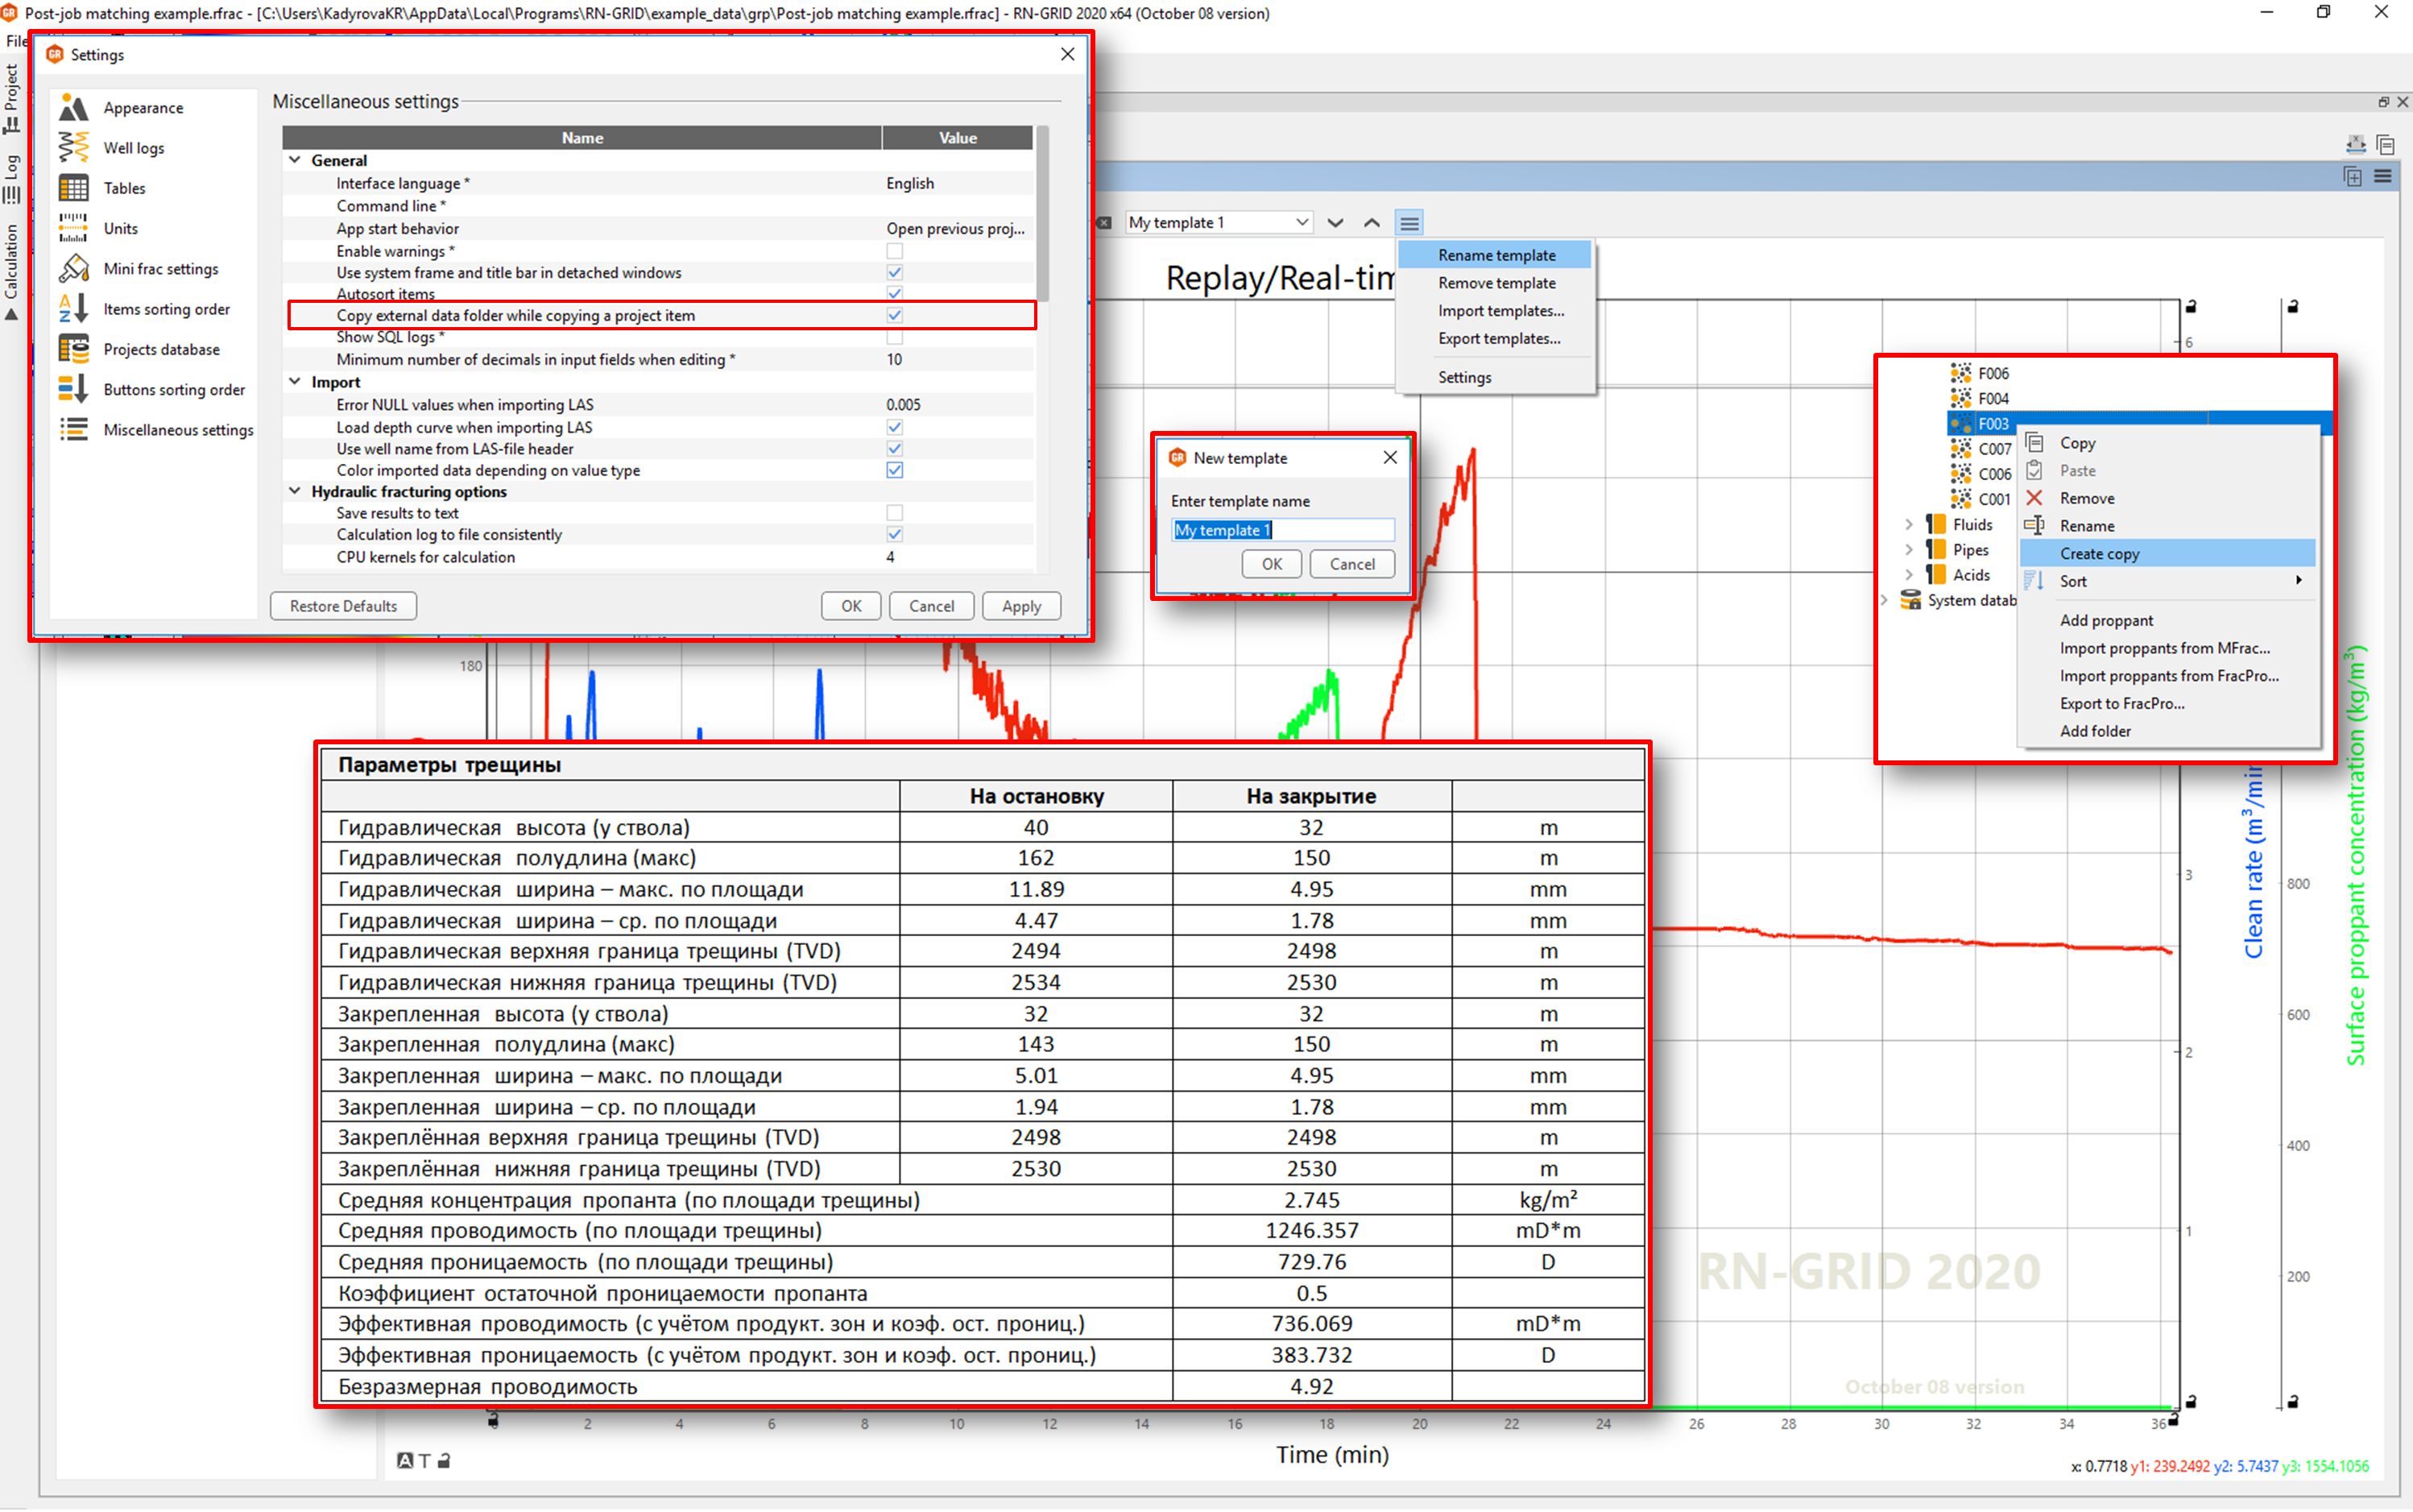Select the Tables grid icon in Settings
Image resolution: width=2413 pixels, height=1512 pixels.
click(74, 188)
